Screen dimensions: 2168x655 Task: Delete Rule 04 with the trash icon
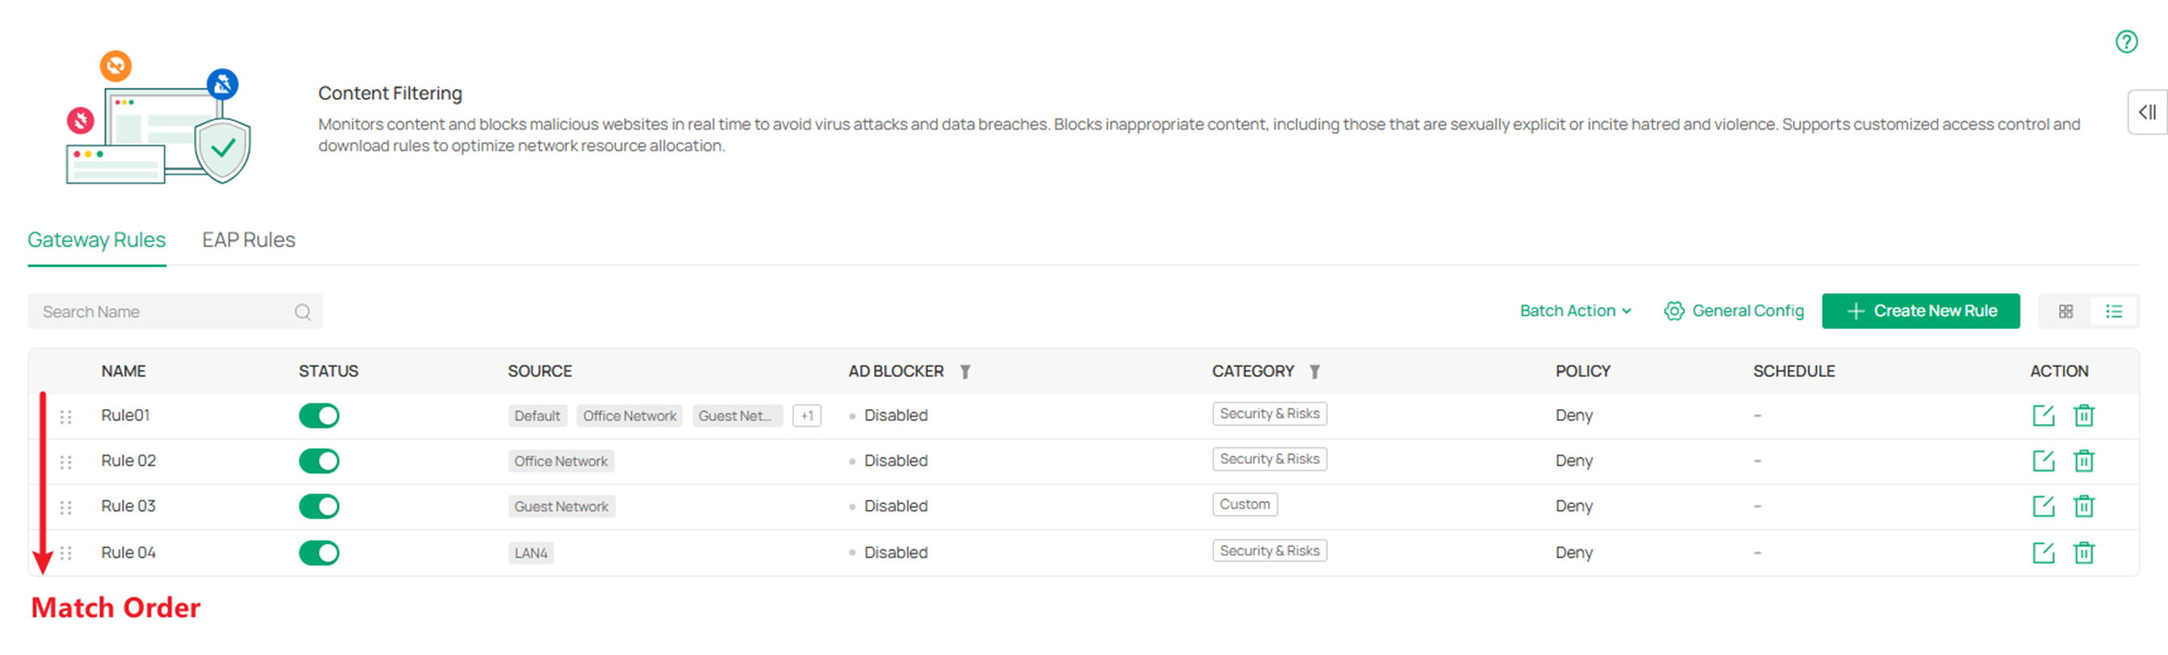tap(2084, 553)
